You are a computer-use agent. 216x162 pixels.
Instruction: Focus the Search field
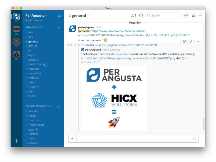pyautogui.click(x=164, y=16)
